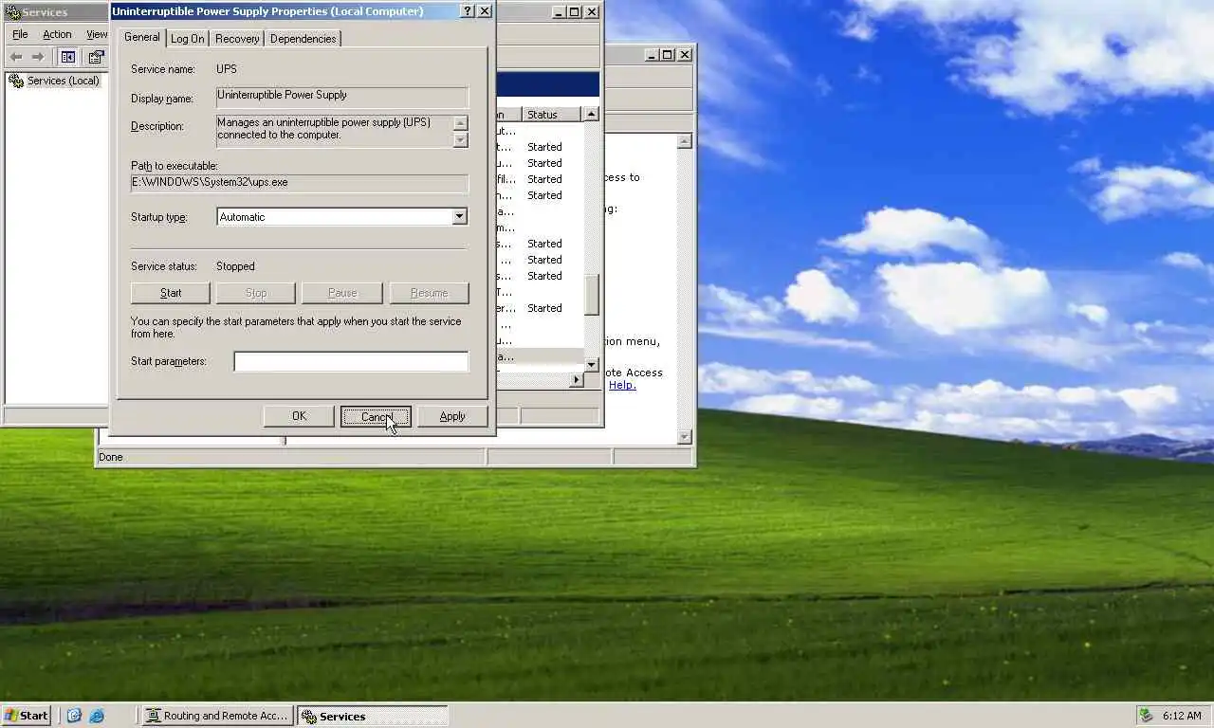Click the Start service button
This screenshot has width=1214, height=728.
coord(171,293)
